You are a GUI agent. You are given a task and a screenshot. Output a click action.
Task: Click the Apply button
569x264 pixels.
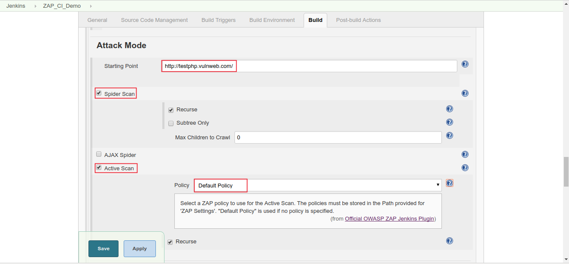pos(139,249)
